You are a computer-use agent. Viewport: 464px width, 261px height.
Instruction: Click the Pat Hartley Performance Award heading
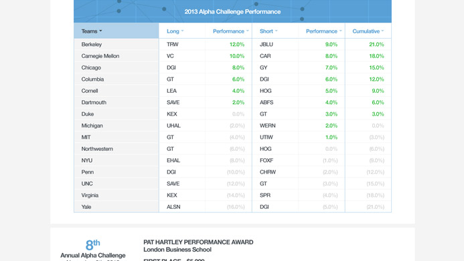[198, 242]
